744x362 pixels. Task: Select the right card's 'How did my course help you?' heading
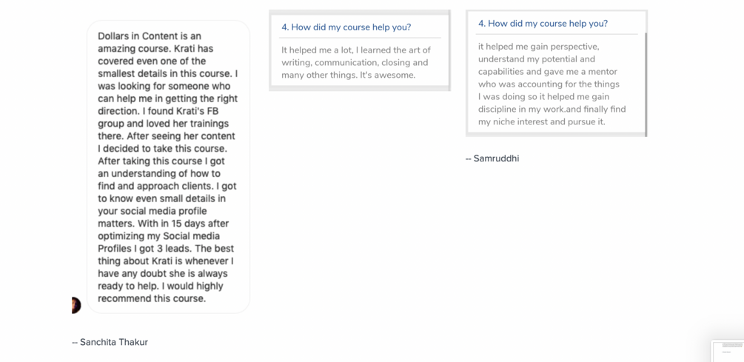[543, 24]
